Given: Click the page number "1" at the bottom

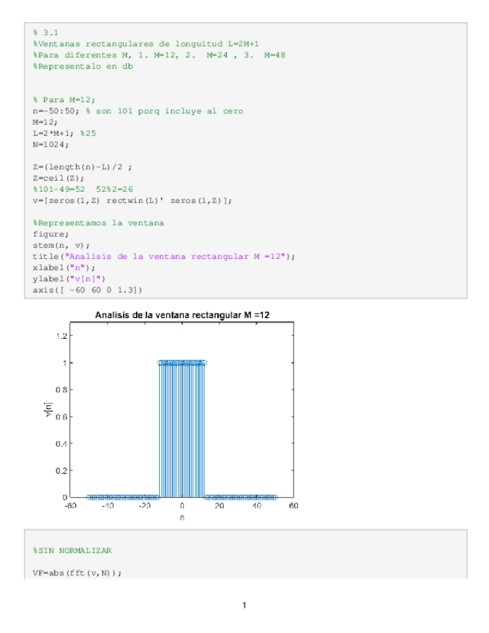Looking at the screenshot, I should click(x=244, y=605).
